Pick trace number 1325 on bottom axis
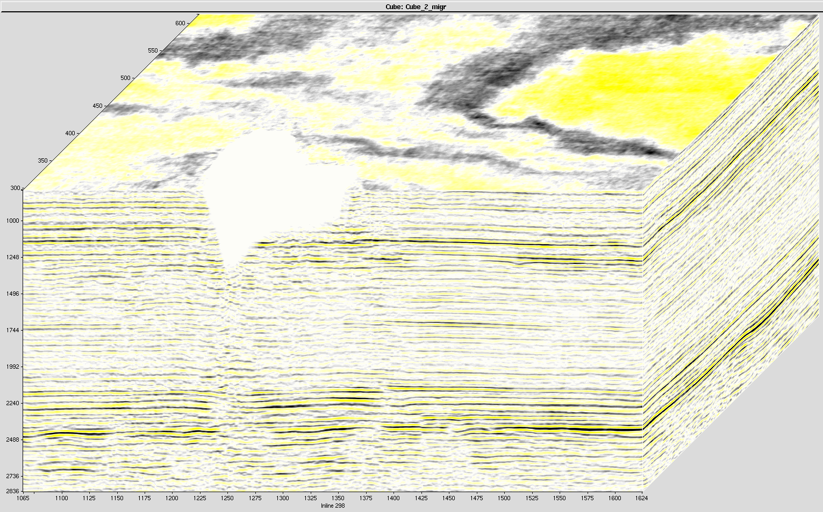Screen dimensions: 823x512 coord(310,498)
